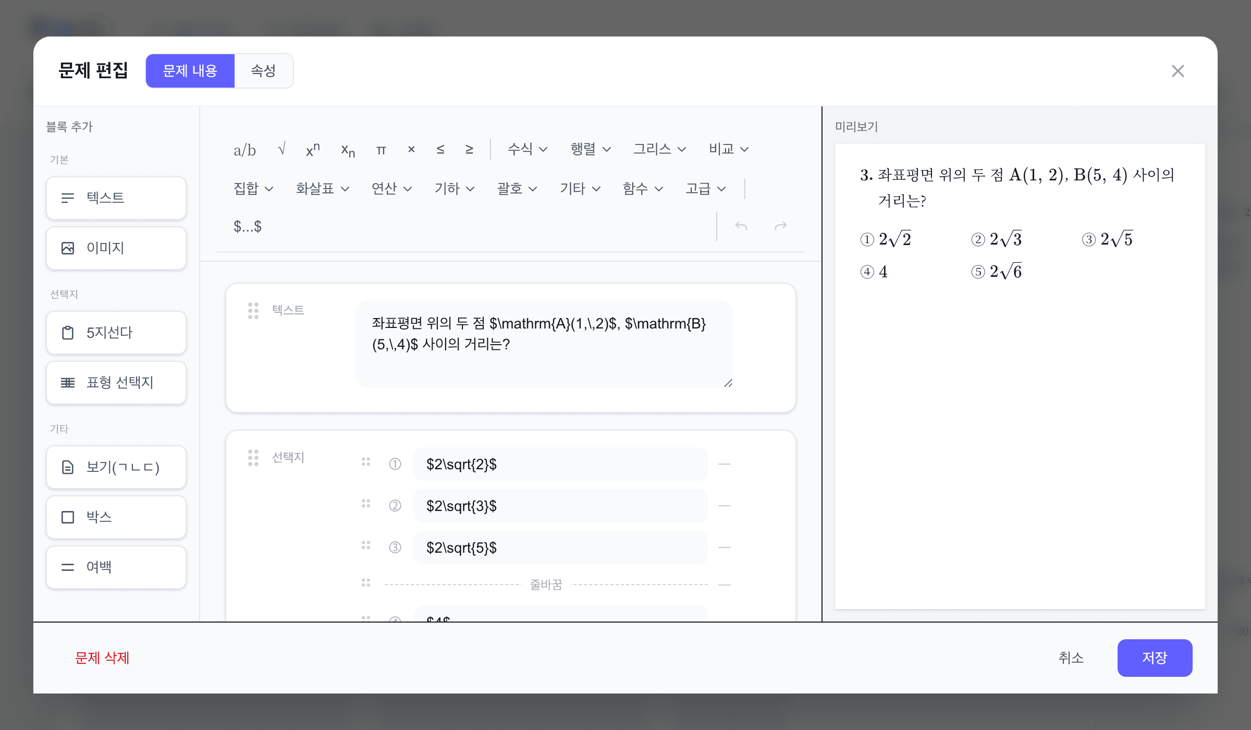Remove choice $2\sqrt{5}$ with minus

click(725, 547)
